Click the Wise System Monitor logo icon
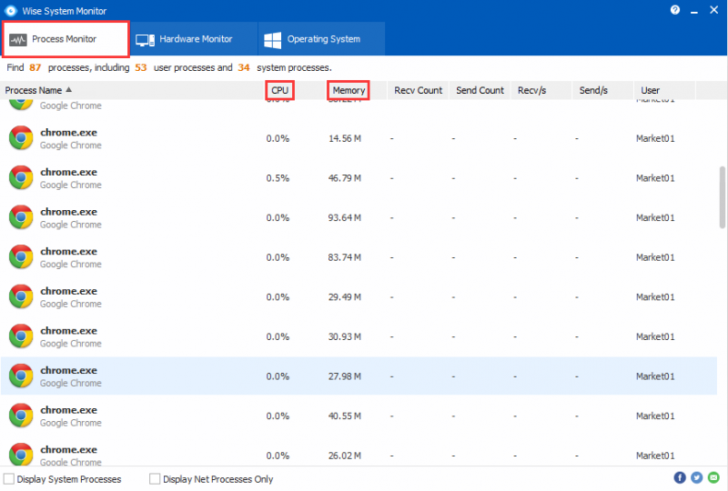The image size is (728, 491). pos(10,11)
